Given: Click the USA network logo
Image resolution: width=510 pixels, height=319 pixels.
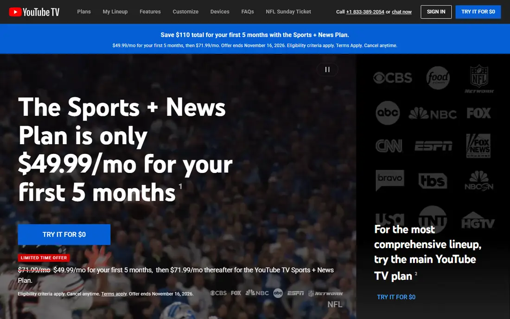Looking at the screenshot, I should pyautogui.click(x=389, y=219).
